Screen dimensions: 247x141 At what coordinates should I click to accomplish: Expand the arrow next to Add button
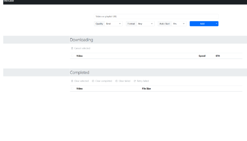point(216,24)
